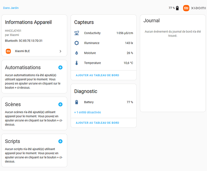Click the Temperature thermometer icon
This screenshot has width=207, height=171.
coord(76,63)
